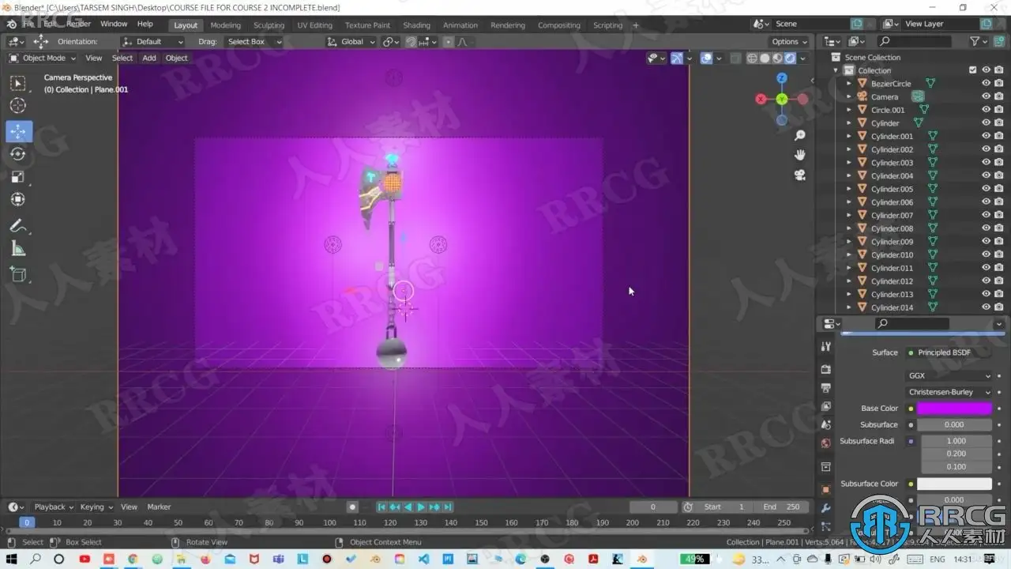Viewport: 1011px width, 569px height.
Task: Open the Output properties tab
Action: pos(825,388)
